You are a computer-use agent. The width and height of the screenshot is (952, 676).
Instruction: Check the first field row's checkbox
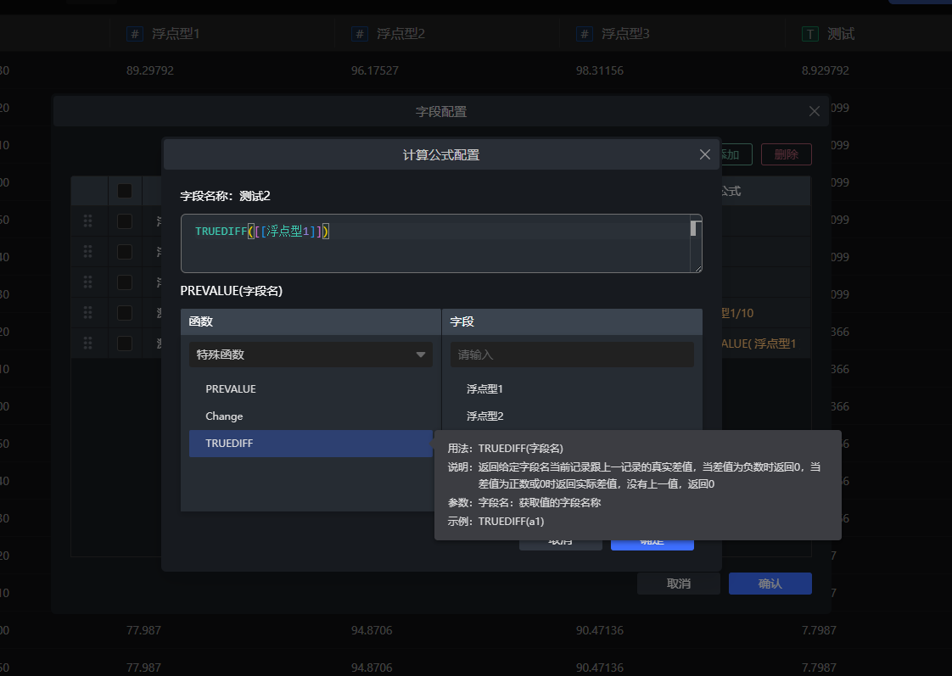pos(125,221)
